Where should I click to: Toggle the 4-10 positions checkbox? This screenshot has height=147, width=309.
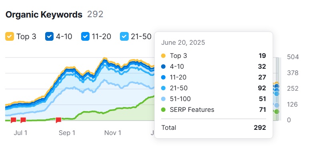(x=50, y=36)
